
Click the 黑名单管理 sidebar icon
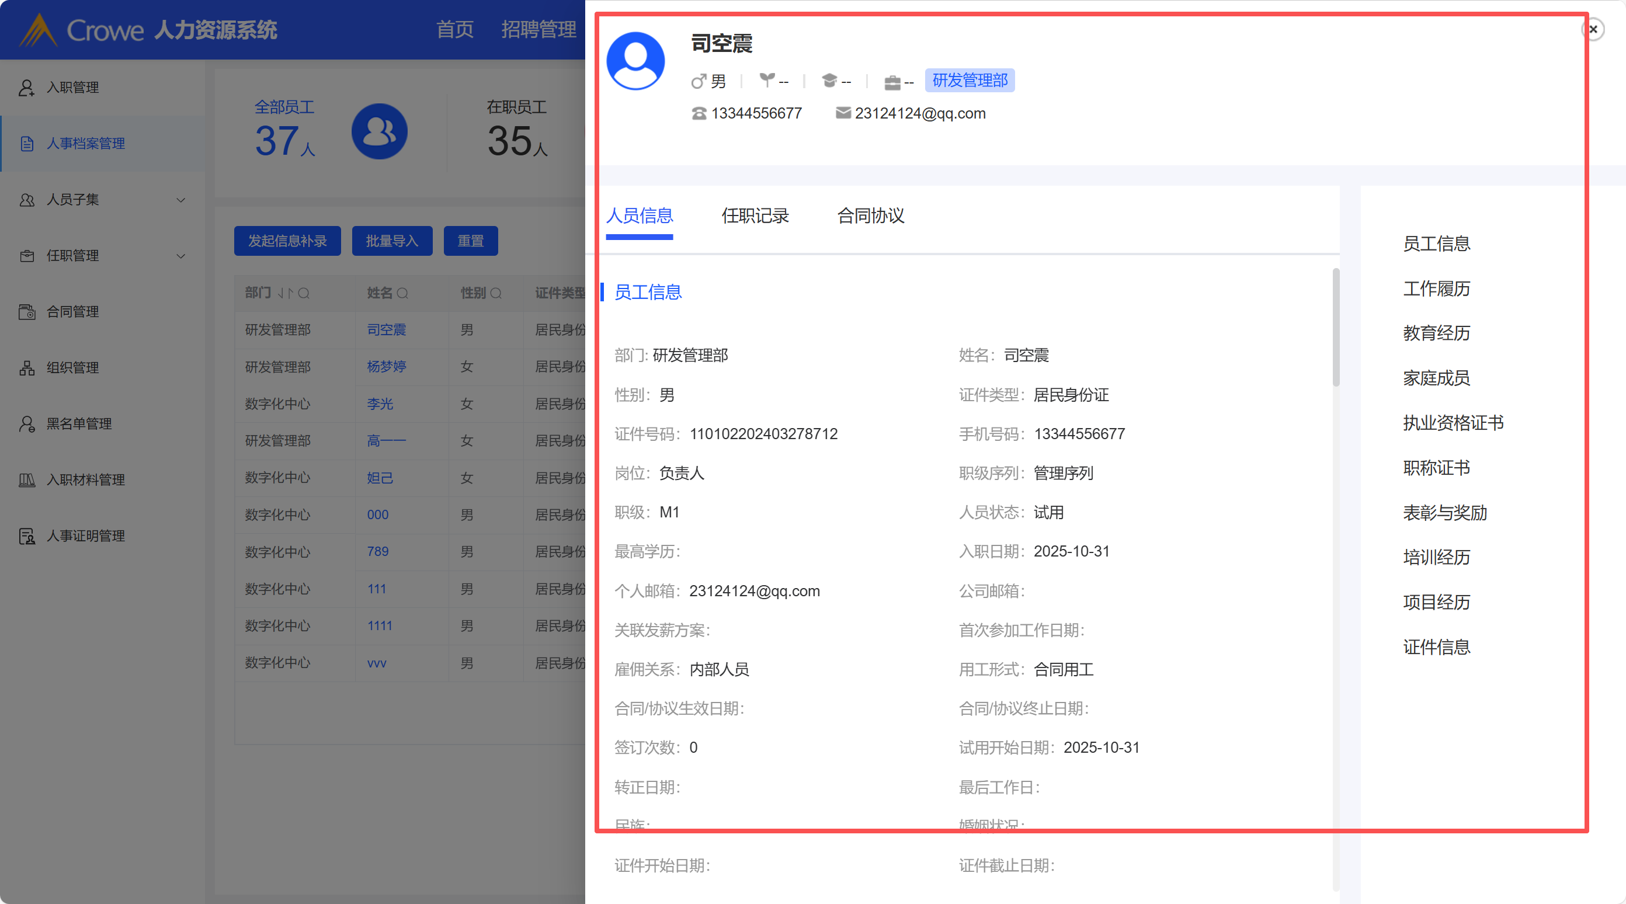pyautogui.click(x=26, y=423)
